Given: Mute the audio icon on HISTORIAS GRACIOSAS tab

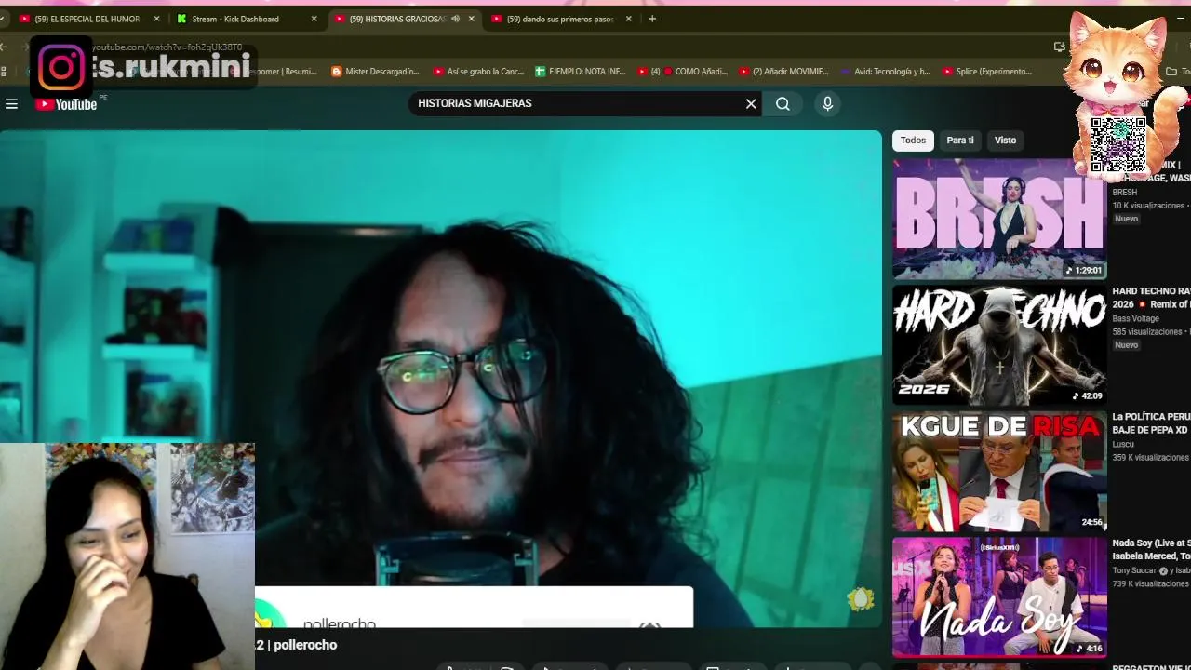Looking at the screenshot, I should 455,19.
